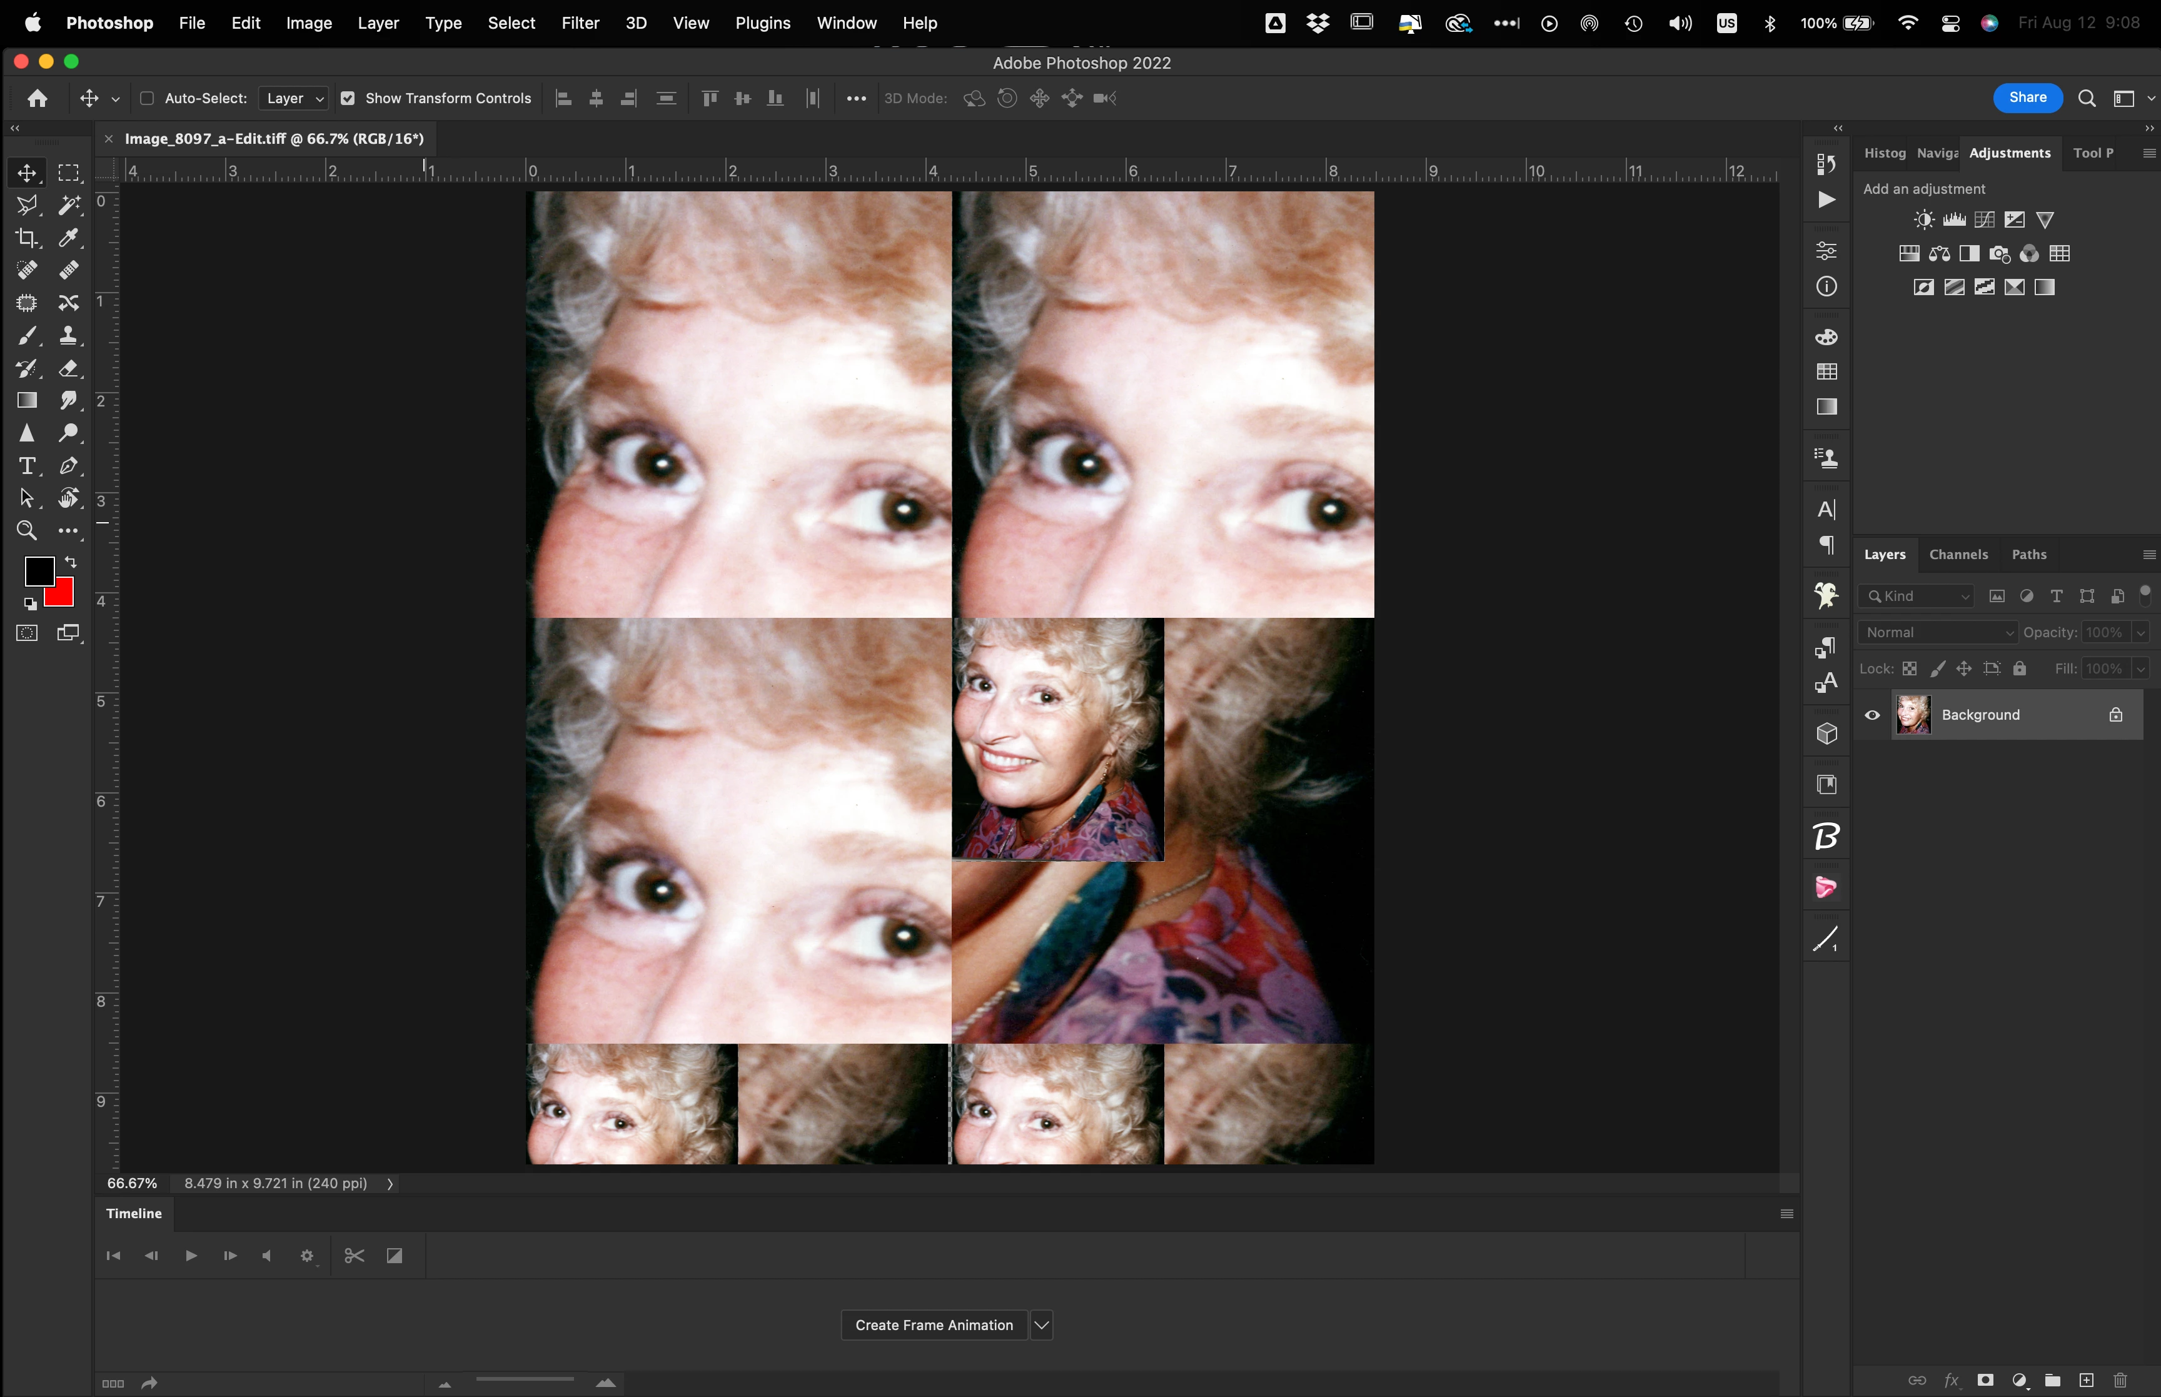Screen dimensions: 2161x1397
Task: Click the split at playhead scissors
Action: click(x=354, y=1256)
